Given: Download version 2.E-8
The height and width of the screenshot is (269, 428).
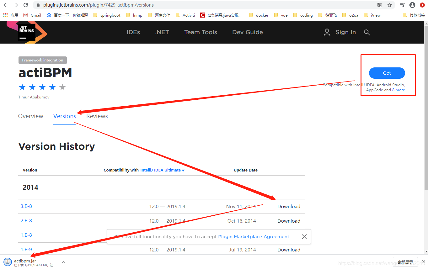Looking at the screenshot, I should (289, 221).
